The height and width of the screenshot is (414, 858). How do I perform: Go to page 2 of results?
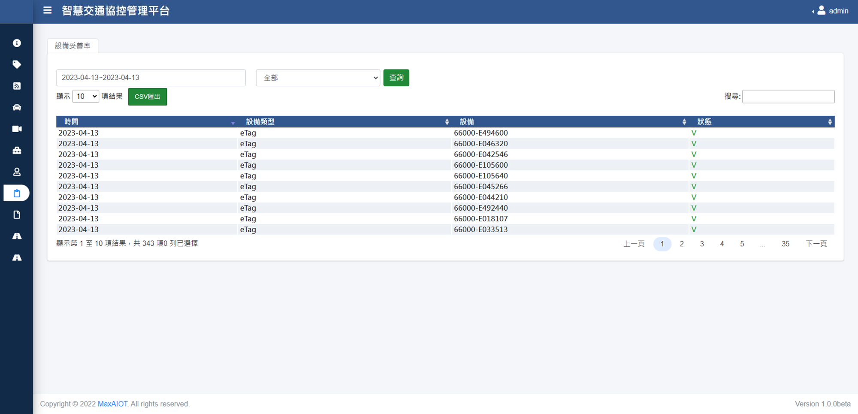(682, 244)
